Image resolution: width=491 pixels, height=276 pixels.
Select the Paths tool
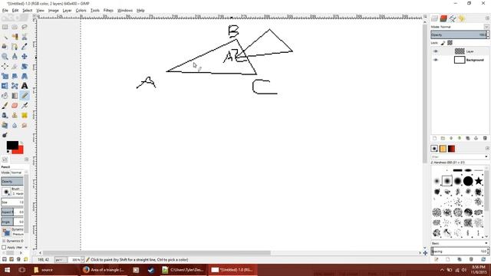(x=15, y=47)
